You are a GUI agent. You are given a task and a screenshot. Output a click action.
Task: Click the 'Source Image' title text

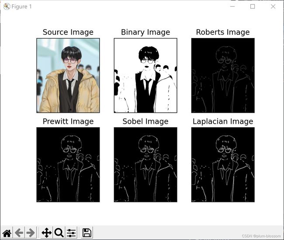point(68,32)
